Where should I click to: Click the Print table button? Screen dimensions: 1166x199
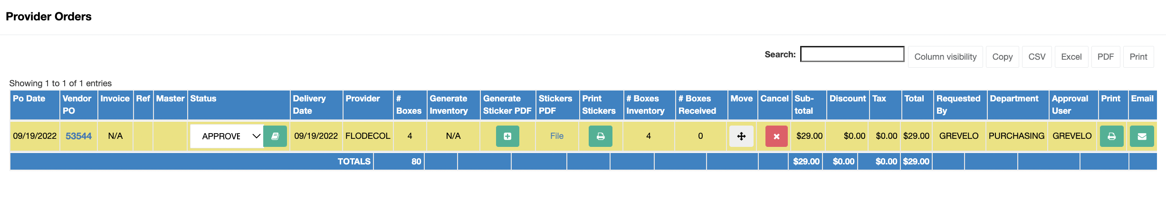point(1138,57)
